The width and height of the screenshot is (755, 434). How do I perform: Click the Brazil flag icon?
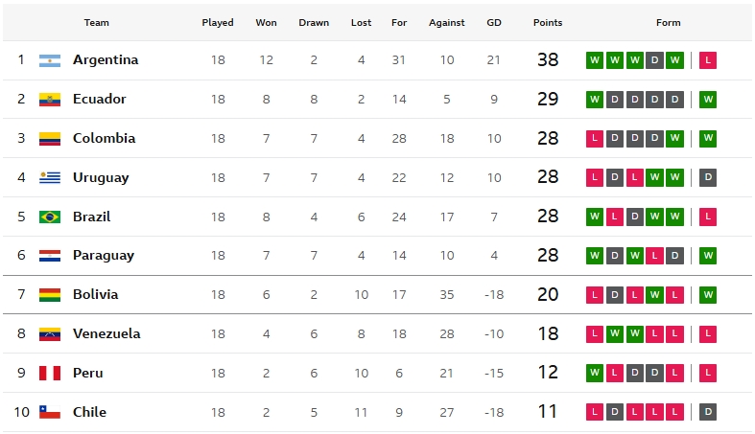[x=50, y=217]
